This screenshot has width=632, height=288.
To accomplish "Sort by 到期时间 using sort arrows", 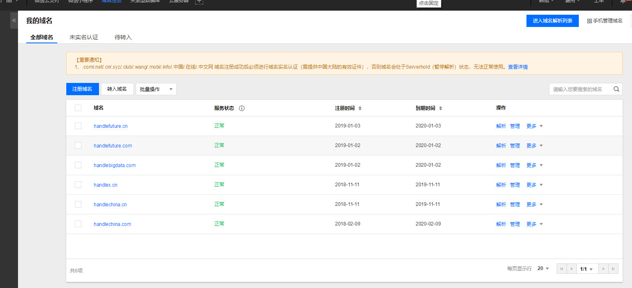I will tap(441, 108).
